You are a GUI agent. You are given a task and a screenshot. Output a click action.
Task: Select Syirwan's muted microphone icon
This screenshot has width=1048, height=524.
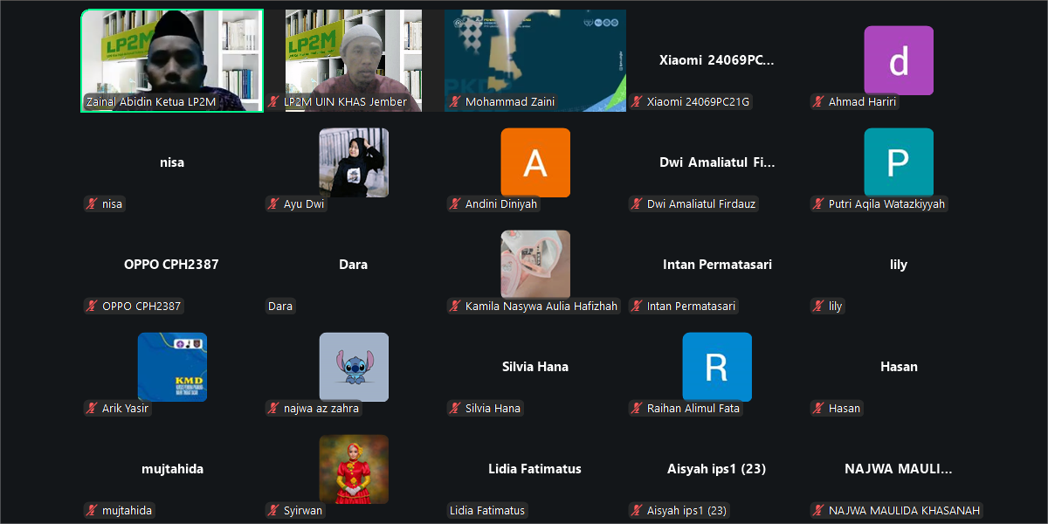pos(274,511)
